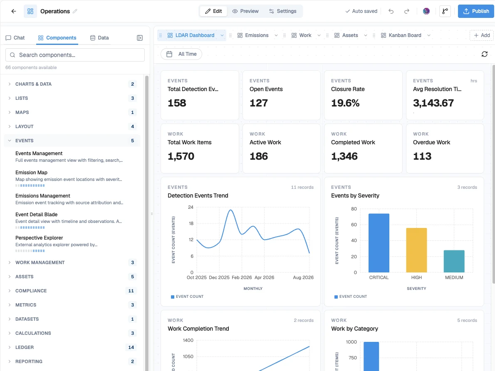The height and width of the screenshot is (371, 495).
Task: Click the MEDIUM severity teal bar
Action: click(454, 261)
